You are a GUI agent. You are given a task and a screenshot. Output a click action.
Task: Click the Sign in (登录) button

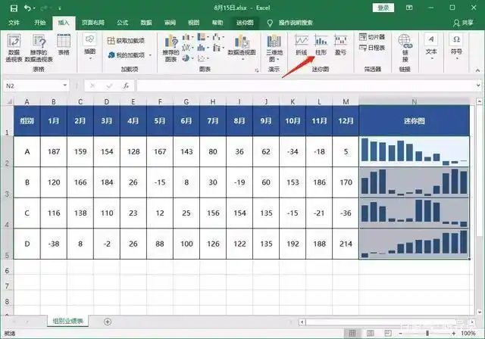pyautogui.click(x=383, y=8)
